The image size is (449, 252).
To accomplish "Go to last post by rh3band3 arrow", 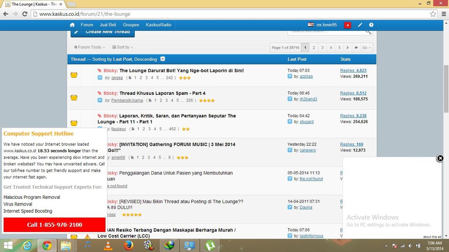I will [290, 99].
